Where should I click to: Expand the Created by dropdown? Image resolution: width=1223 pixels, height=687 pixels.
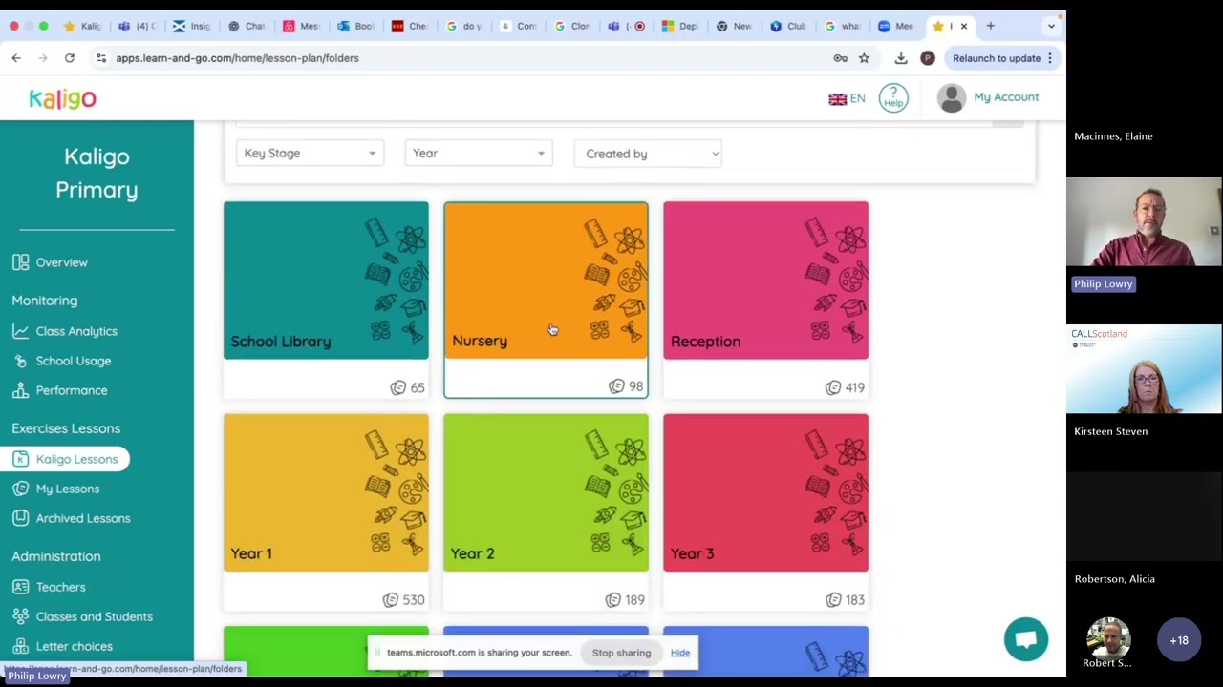(x=648, y=154)
